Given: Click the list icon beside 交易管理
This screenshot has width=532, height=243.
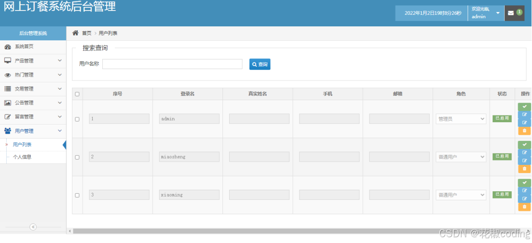Looking at the screenshot, I should pos(8,89).
